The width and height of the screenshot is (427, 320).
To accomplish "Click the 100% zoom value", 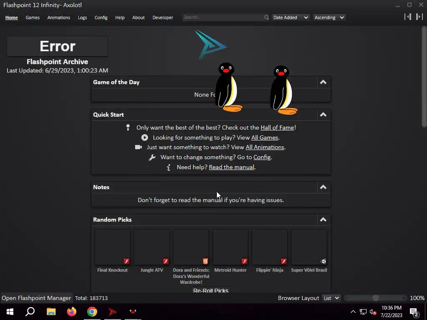I will coord(417,298).
